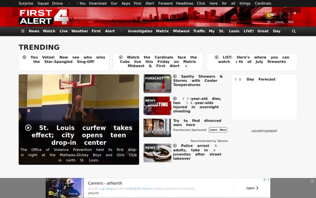Select Weather in the navigation bar
Viewport: 316px width, 198px height.
[79, 31]
